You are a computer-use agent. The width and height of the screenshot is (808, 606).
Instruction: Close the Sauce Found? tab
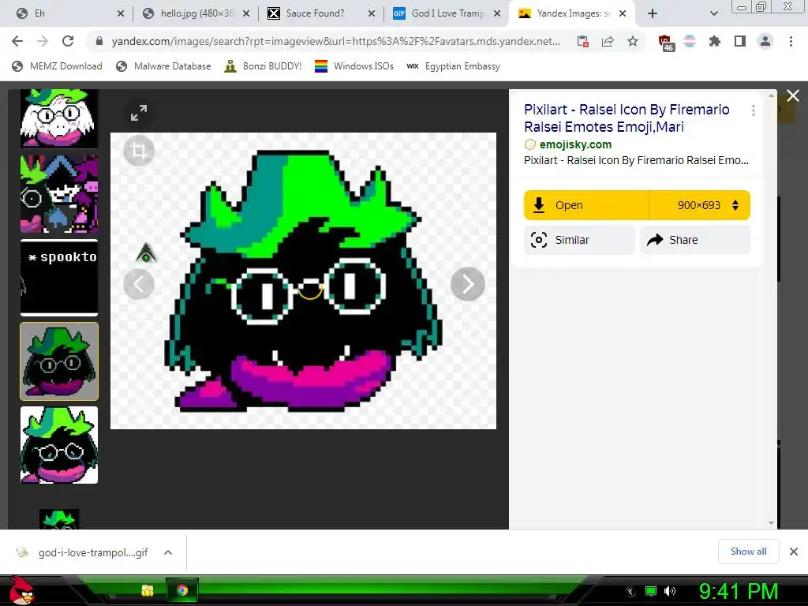coord(372,13)
